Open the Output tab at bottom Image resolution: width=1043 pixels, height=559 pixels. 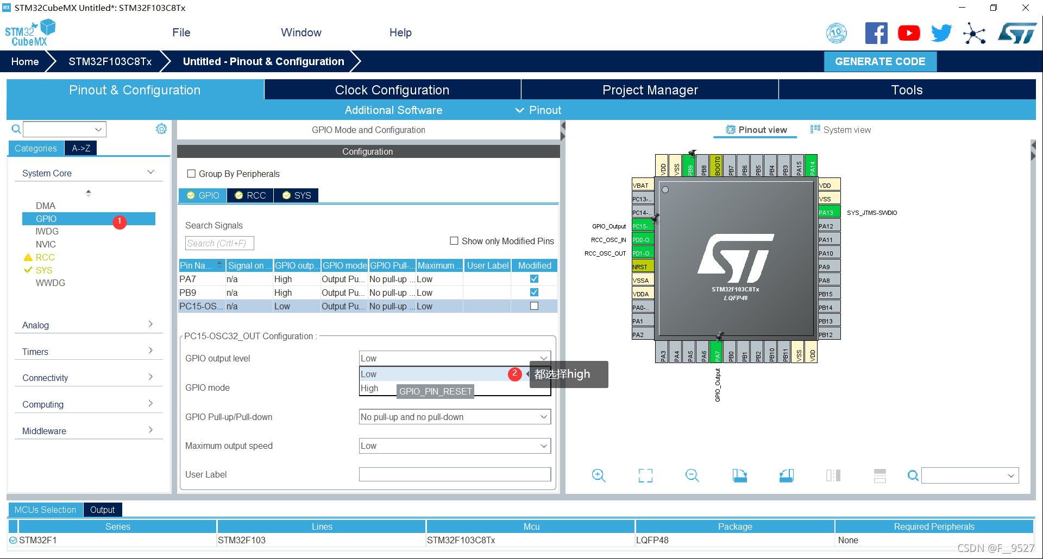[x=102, y=510]
